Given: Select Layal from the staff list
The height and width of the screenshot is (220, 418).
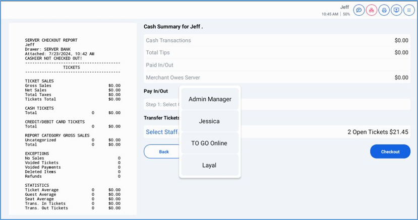Looking at the screenshot, I should [x=210, y=165].
